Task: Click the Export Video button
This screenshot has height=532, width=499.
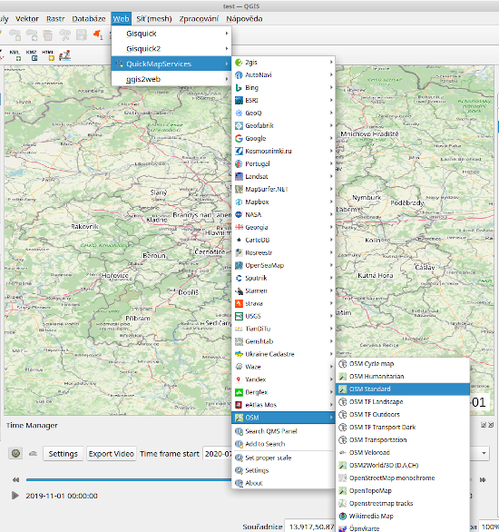Action: pos(112,454)
